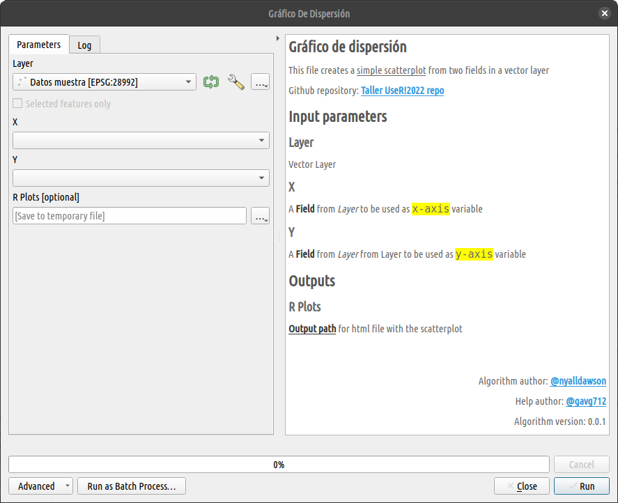Click the Close button at bottom
Viewport: 618px width, 503px height.
click(521, 486)
